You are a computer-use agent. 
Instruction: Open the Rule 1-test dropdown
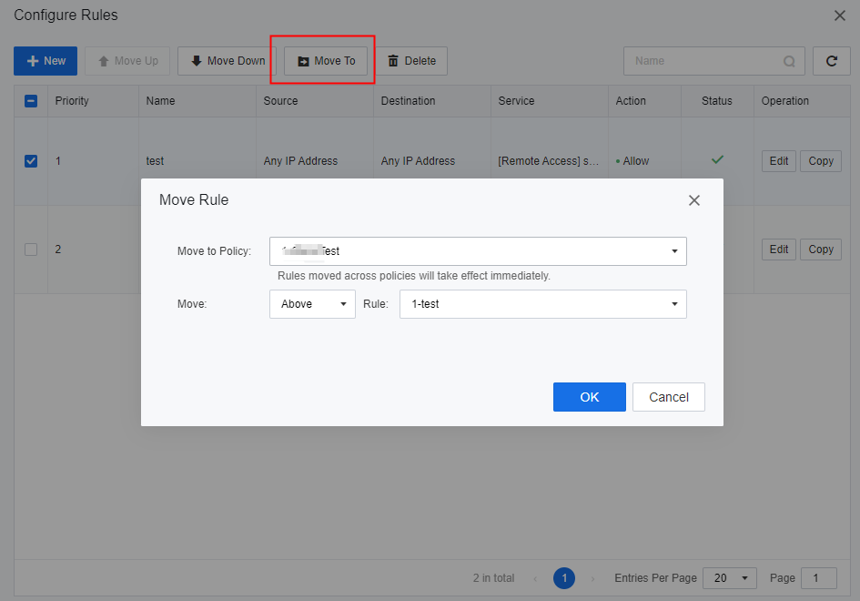pyautogui.click(x=543, y=304)
